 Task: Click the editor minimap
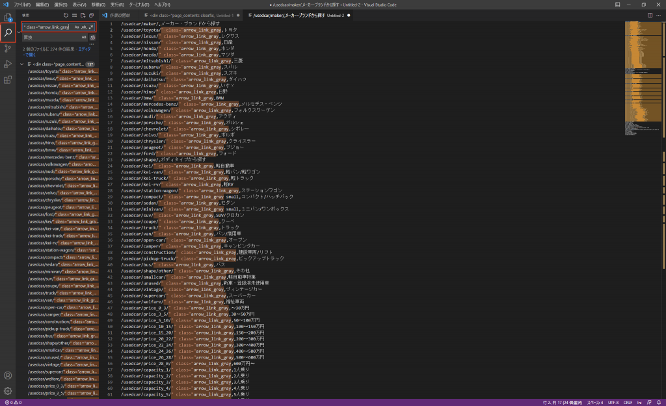pos(643,79)
